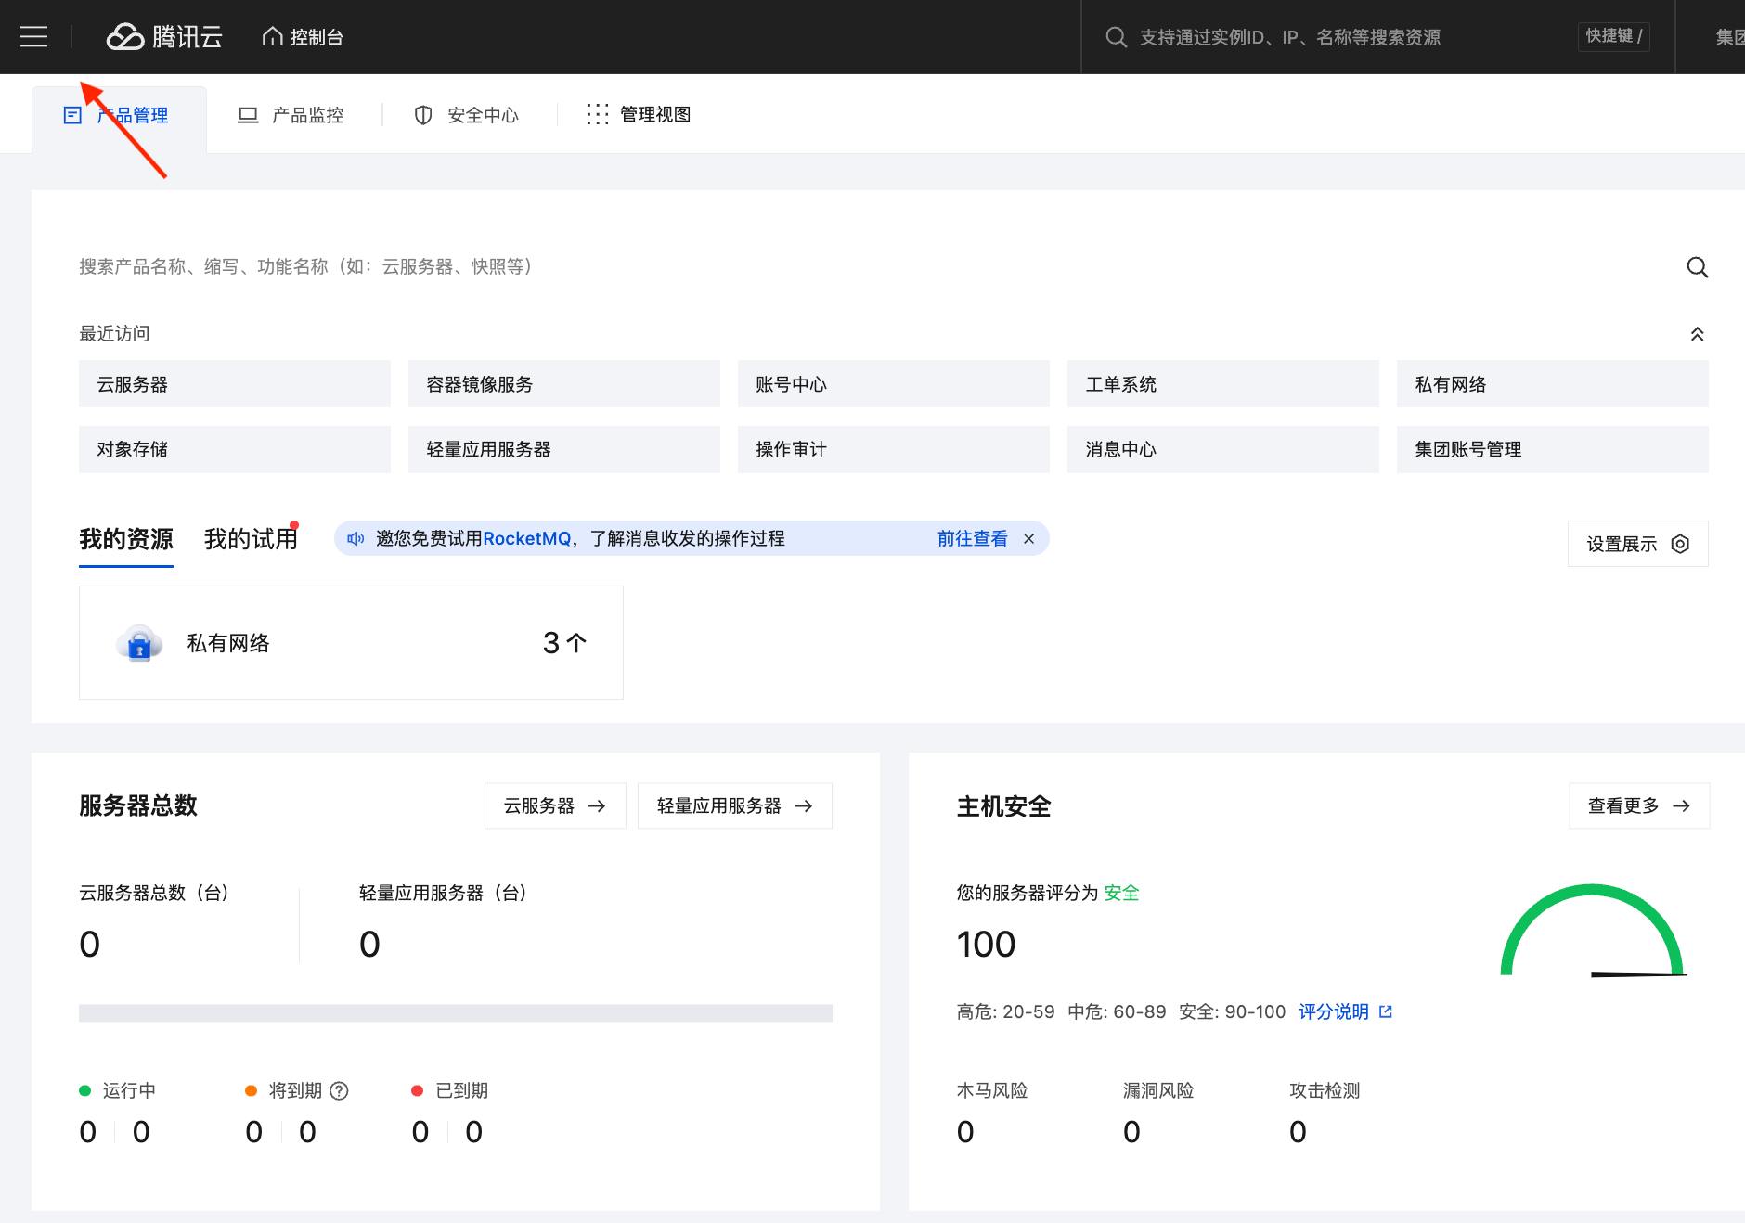Image resolution: width=1745 pixels, height=1223 pixels.
Task: Click the 轻量应用服务器 arrow button
Action: coord(734,805)
